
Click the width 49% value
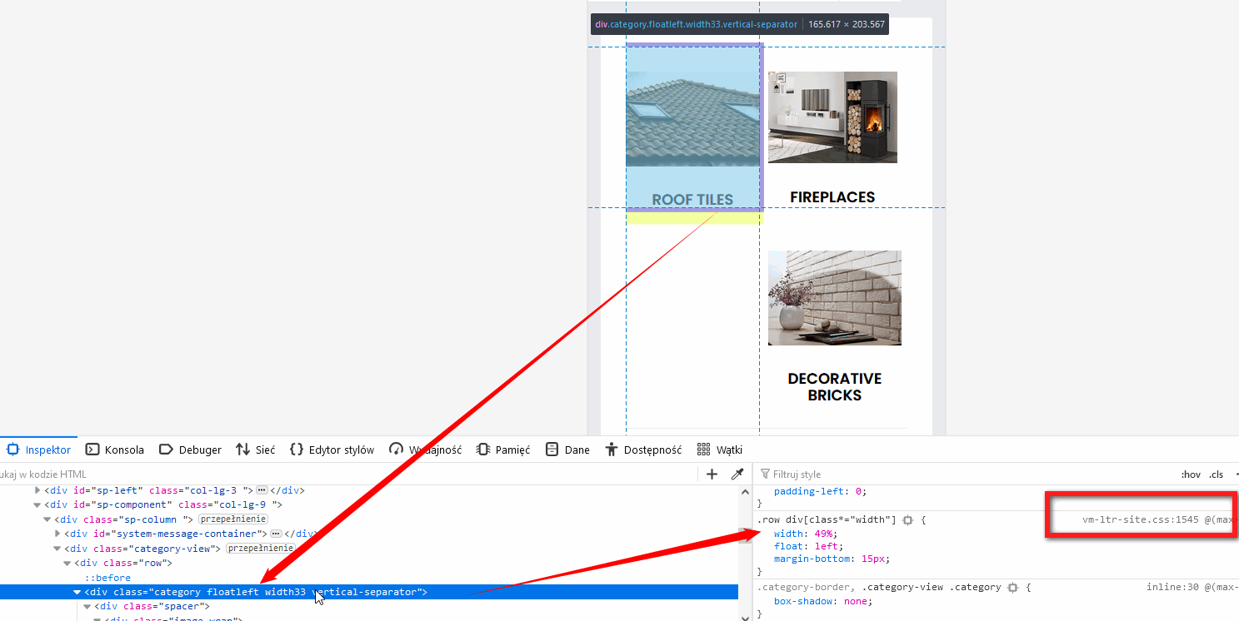point(826,534)
